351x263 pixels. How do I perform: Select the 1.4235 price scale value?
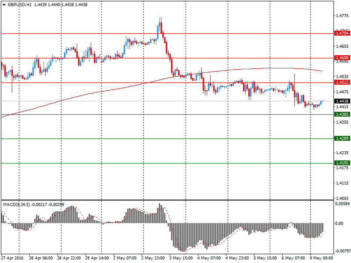342,153
